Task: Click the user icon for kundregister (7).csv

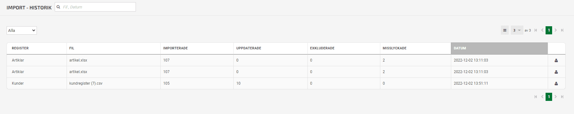Action: click(x=556, y=83)
